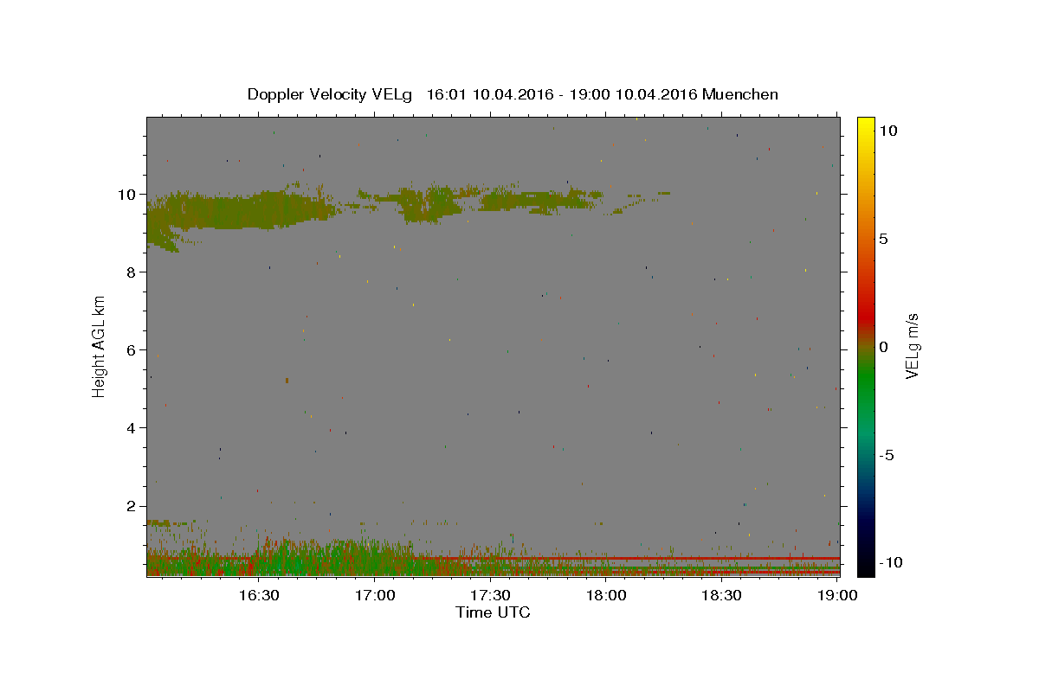
Task: Click the 18:00 time tick label
Action: pos(606,595)
